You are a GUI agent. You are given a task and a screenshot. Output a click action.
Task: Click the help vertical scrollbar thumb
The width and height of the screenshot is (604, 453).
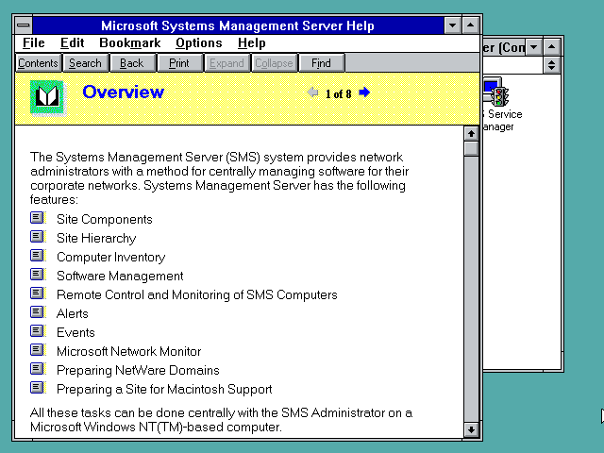[471, 149]
